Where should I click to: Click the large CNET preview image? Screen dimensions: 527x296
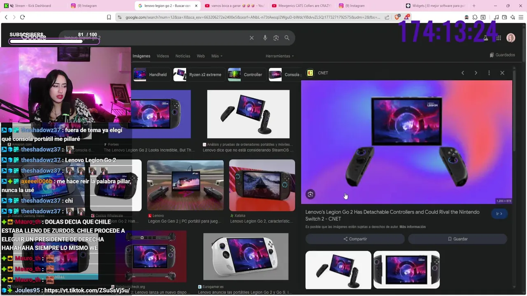coord(407,142)
